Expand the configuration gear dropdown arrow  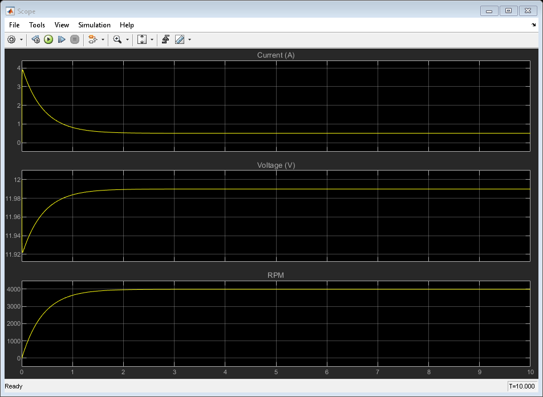(x=22, y=40)
